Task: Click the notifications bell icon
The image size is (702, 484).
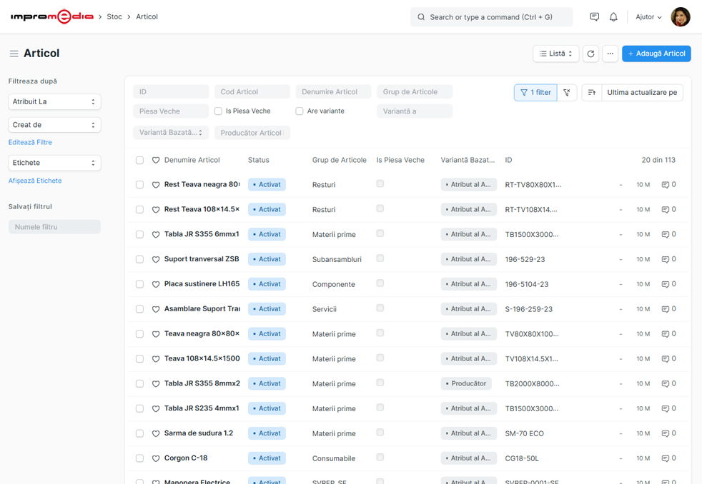Action: [613, 17]
